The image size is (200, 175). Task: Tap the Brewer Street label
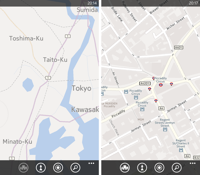point(159,7)
